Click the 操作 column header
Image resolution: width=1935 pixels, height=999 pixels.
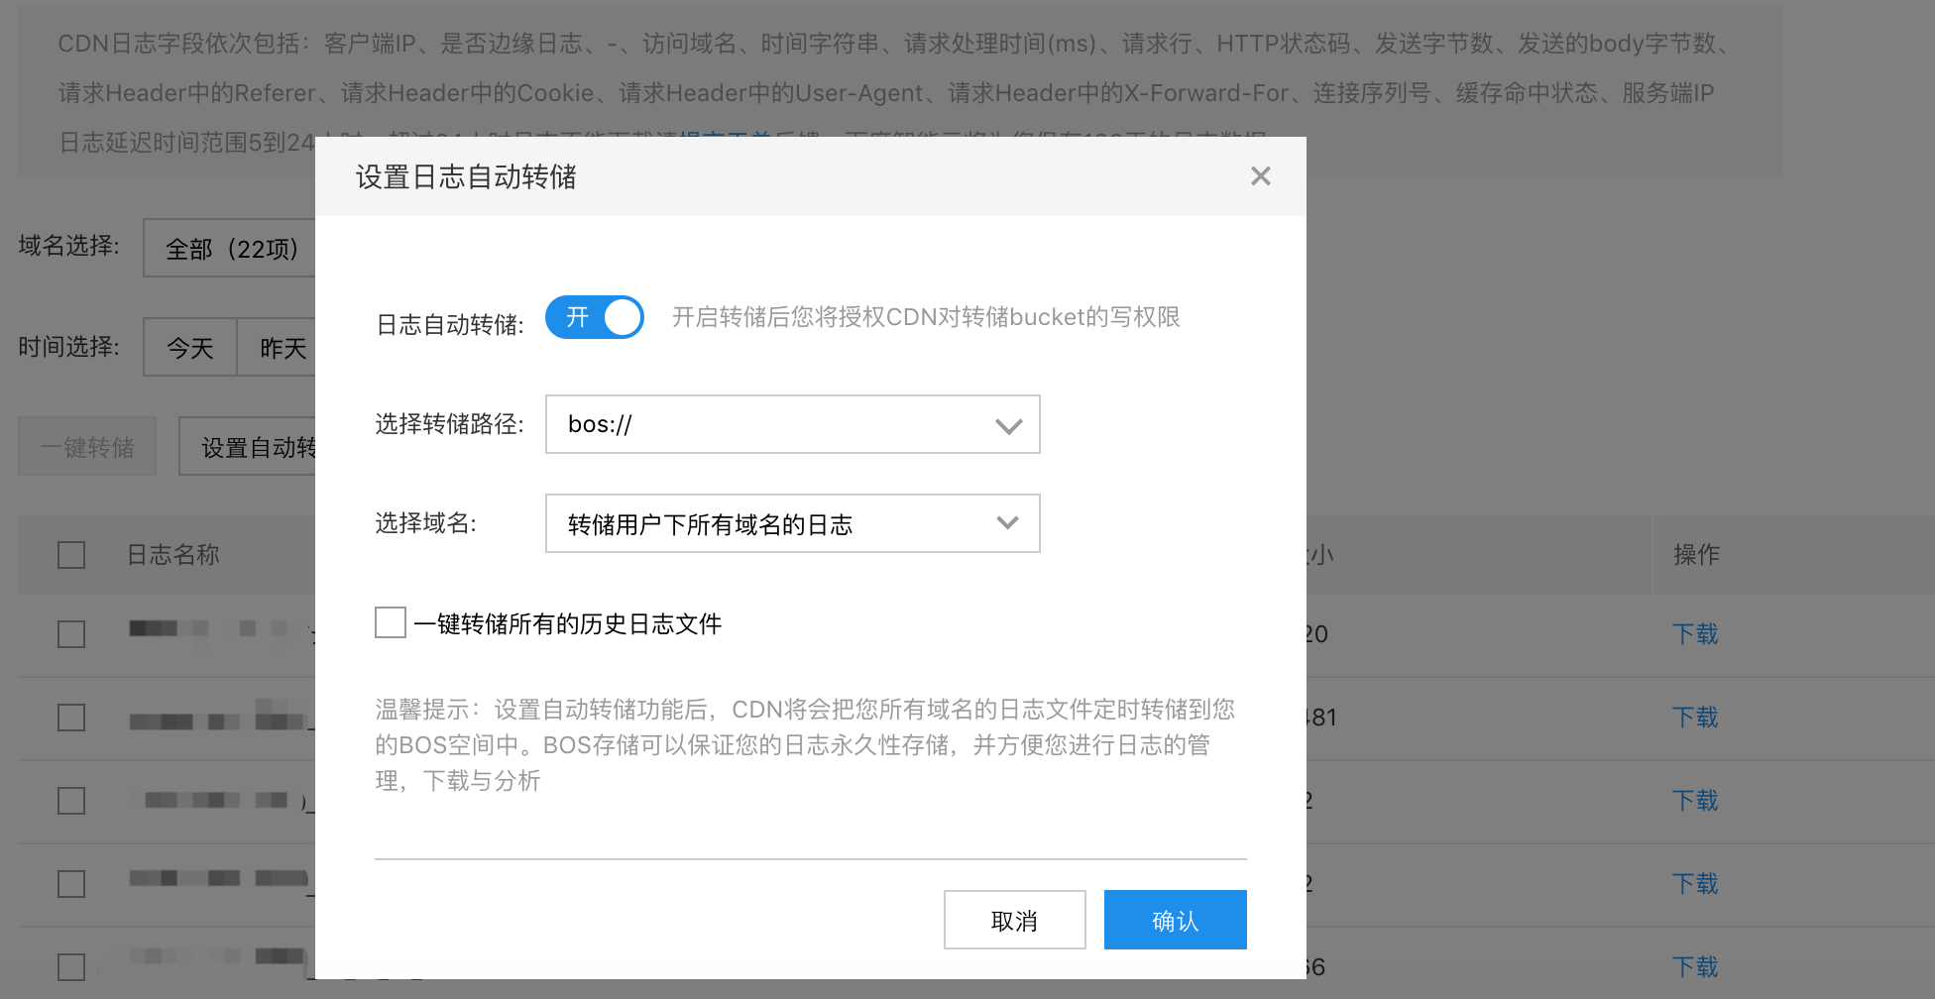coord(1696,554)
